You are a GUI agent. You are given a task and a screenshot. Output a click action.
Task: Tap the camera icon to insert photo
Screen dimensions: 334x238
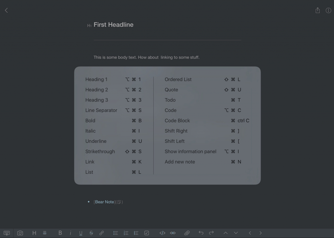pyautogui.click(x=20, y=233)
